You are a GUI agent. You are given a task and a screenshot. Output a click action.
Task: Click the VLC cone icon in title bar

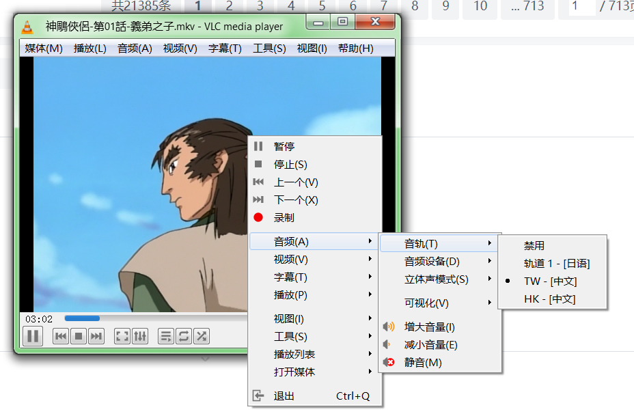tap(27, 27)
